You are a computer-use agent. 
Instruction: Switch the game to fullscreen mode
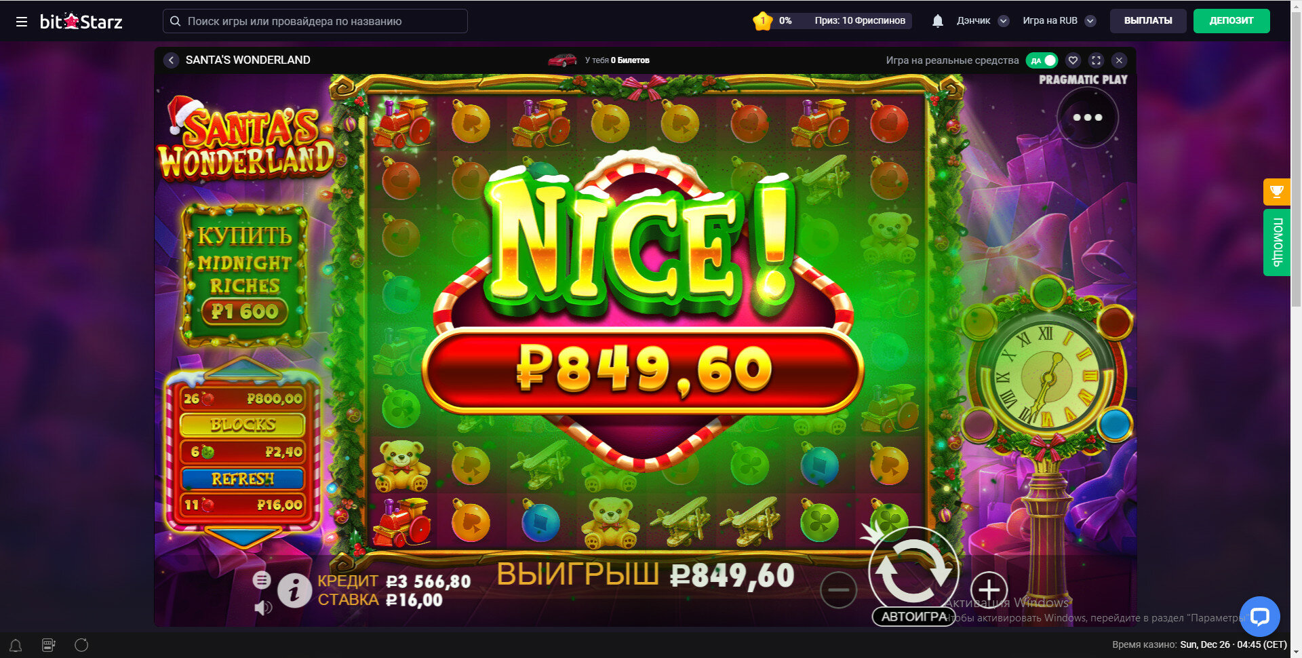pos(1096,60)
